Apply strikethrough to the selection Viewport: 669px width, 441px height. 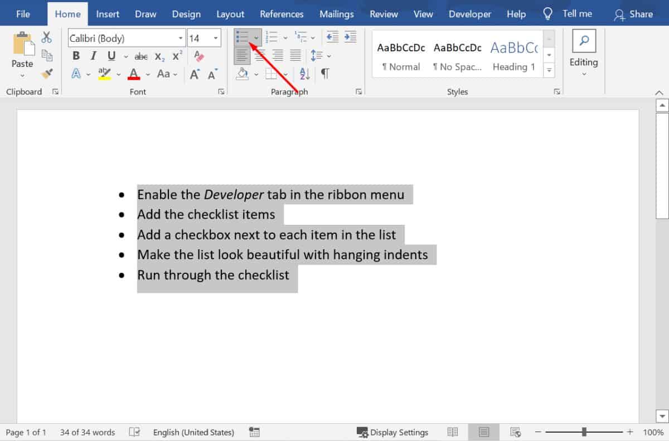(x=141, y=56)
